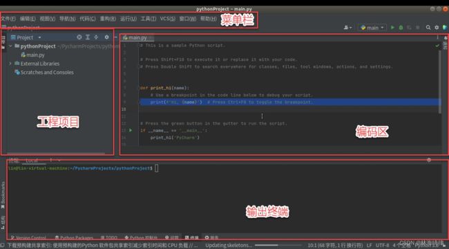Click Updating skeletons progress text in status bar

pos(229,246)
